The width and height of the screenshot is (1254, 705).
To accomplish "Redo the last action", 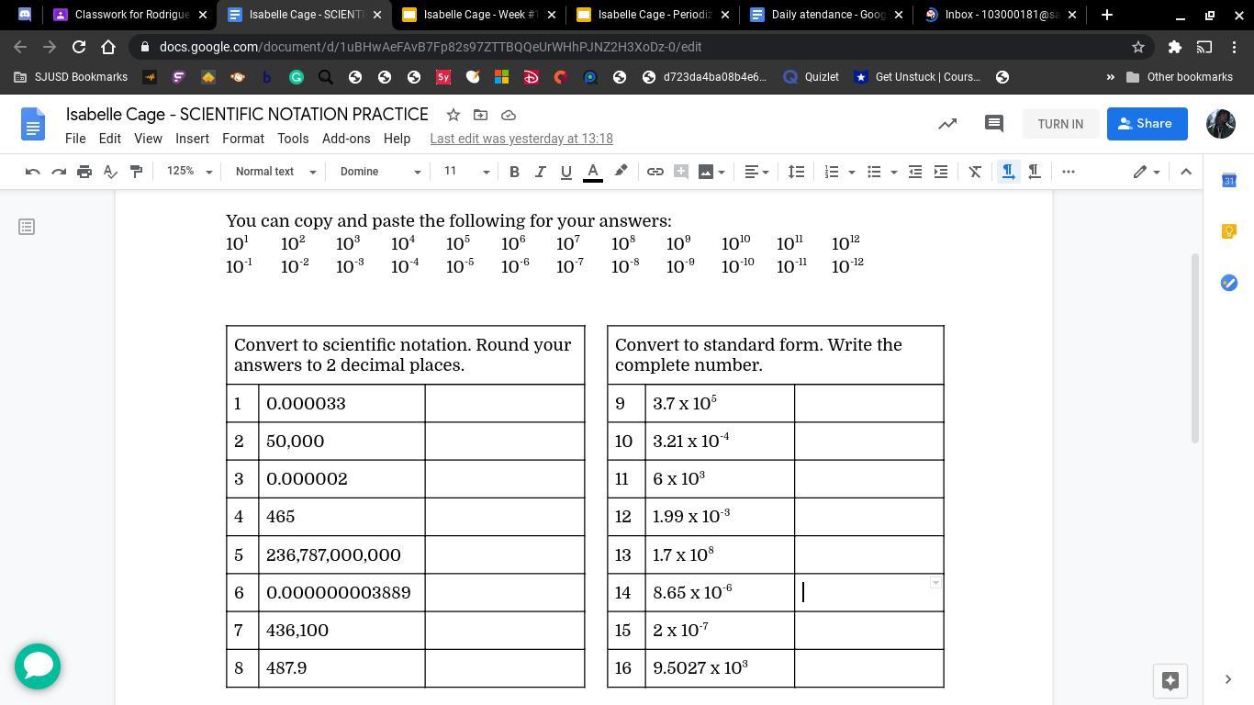I will click(59, 172).
